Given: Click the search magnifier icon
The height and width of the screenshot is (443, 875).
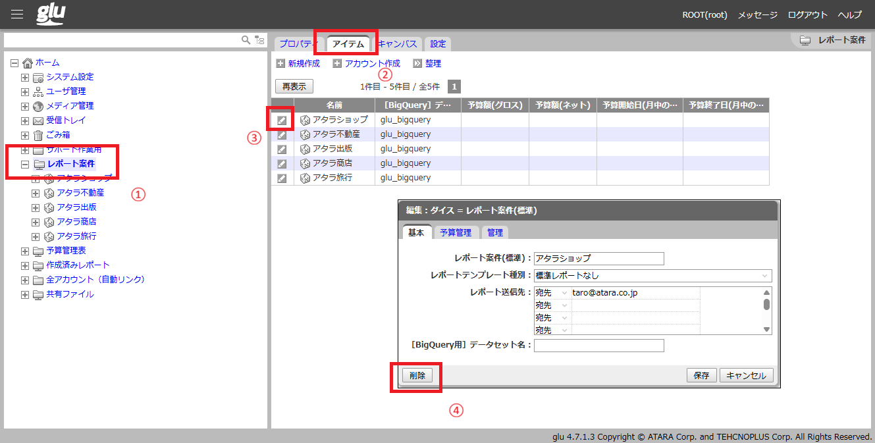Looking at the screenshot, I should click(x=246, y=40).
